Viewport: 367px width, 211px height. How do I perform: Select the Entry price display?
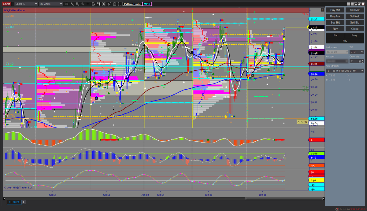354,35
